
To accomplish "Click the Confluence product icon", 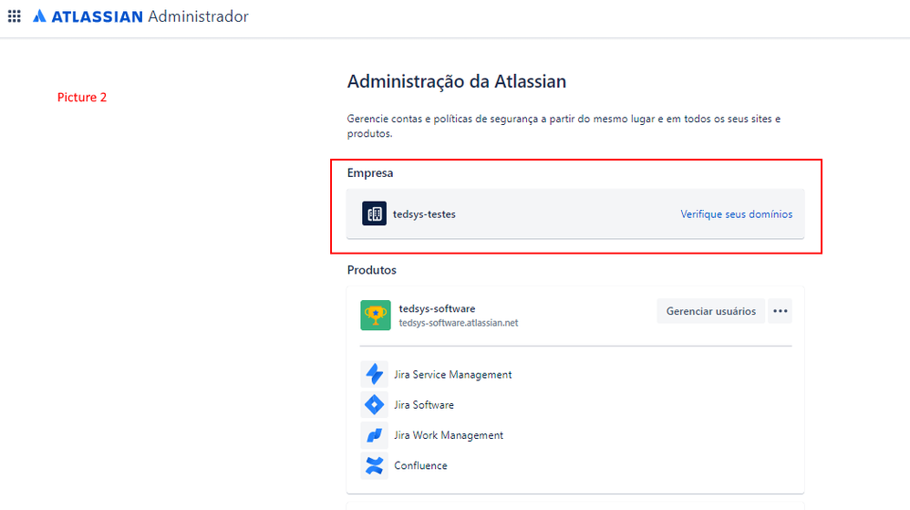I will [x=375, y=465].
